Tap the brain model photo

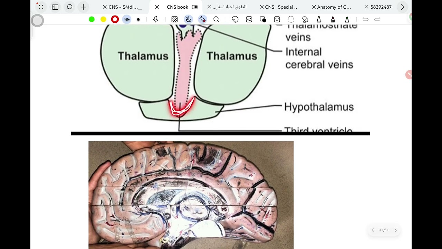click(x=191, y=195)
